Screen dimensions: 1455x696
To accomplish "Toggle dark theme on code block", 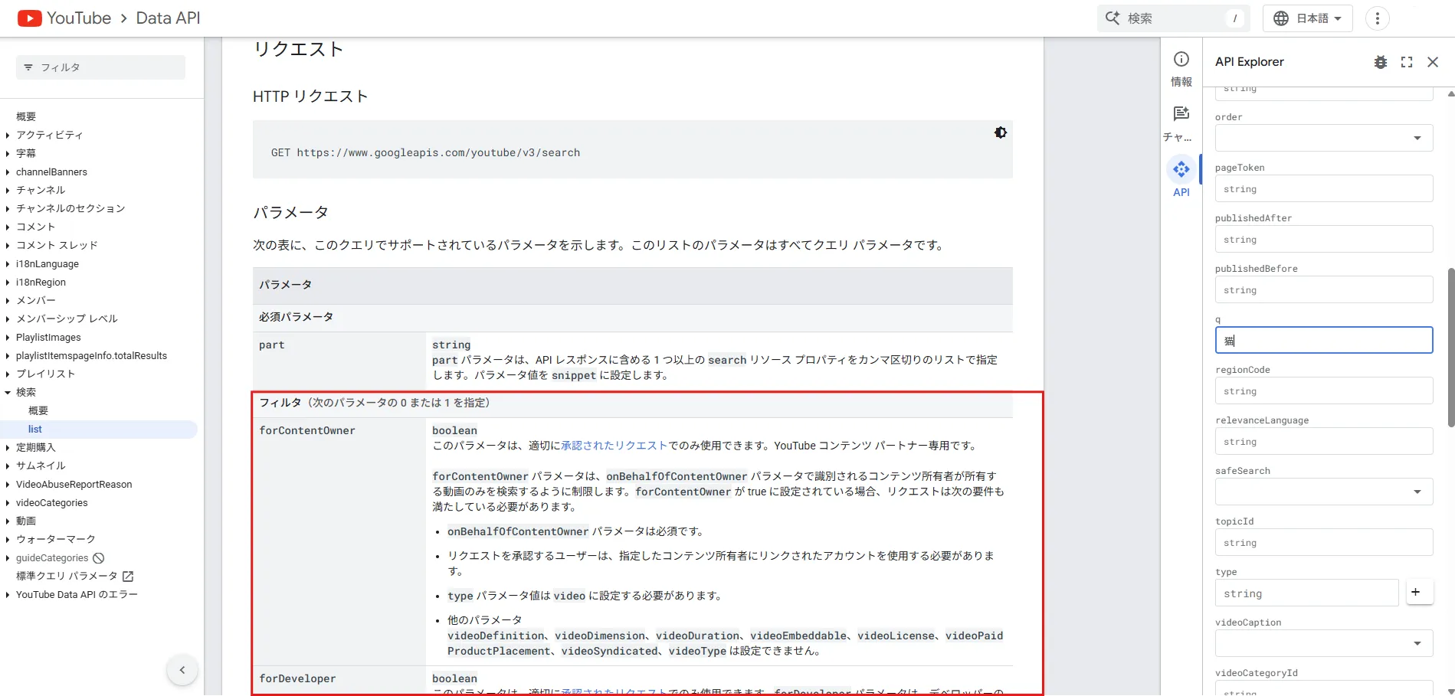I will pos(1001,132).
